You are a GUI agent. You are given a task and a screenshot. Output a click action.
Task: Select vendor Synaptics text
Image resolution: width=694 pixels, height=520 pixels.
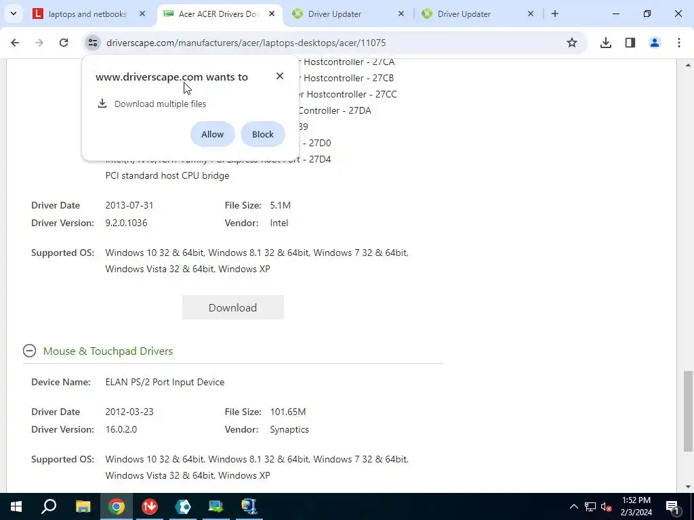pyautogui.click(x=289, y=429)
